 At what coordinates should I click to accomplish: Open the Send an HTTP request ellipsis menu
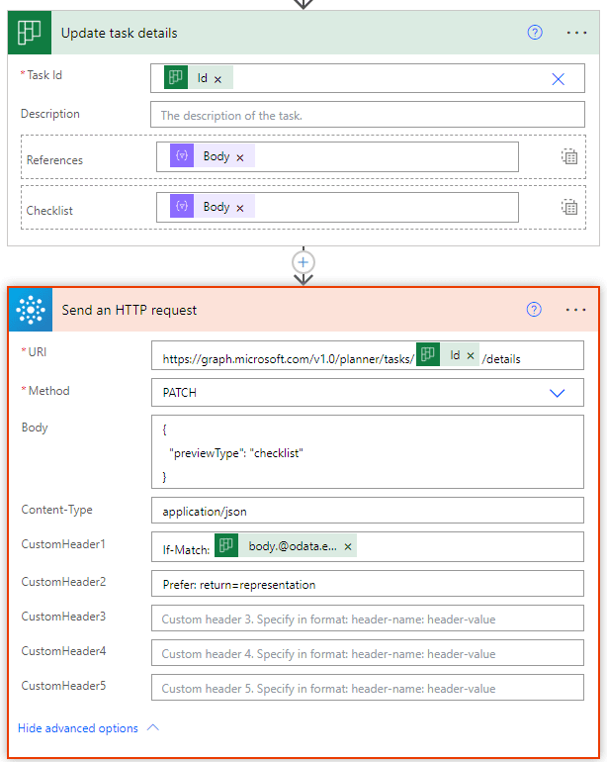(x=576, y=310)
